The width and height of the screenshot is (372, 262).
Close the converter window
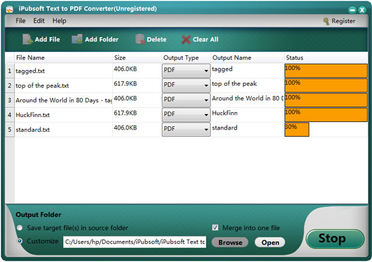click(361, 9)
